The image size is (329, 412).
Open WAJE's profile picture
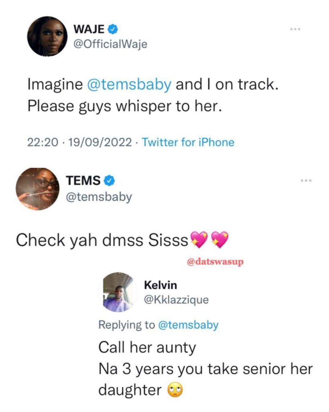pyautogui.click(x=47, y=36)
